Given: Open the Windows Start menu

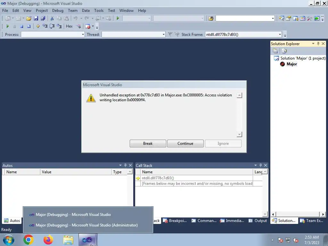Looking at the screenshot, I should click(x=9, y=240).
